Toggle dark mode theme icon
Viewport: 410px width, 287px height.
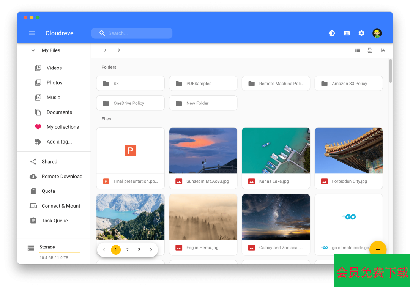(x=332, y=33)
